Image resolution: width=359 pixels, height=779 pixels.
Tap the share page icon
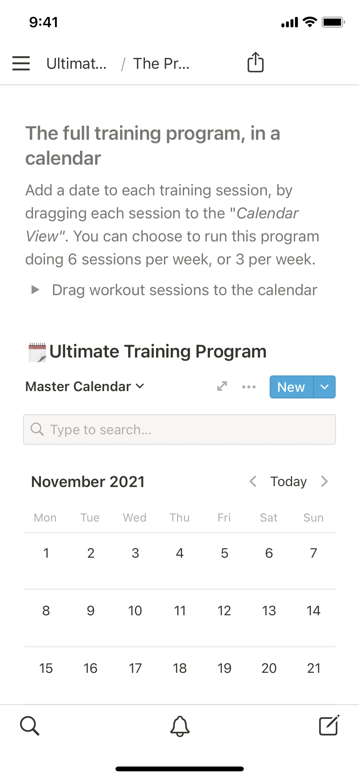(x=256, y=62)
